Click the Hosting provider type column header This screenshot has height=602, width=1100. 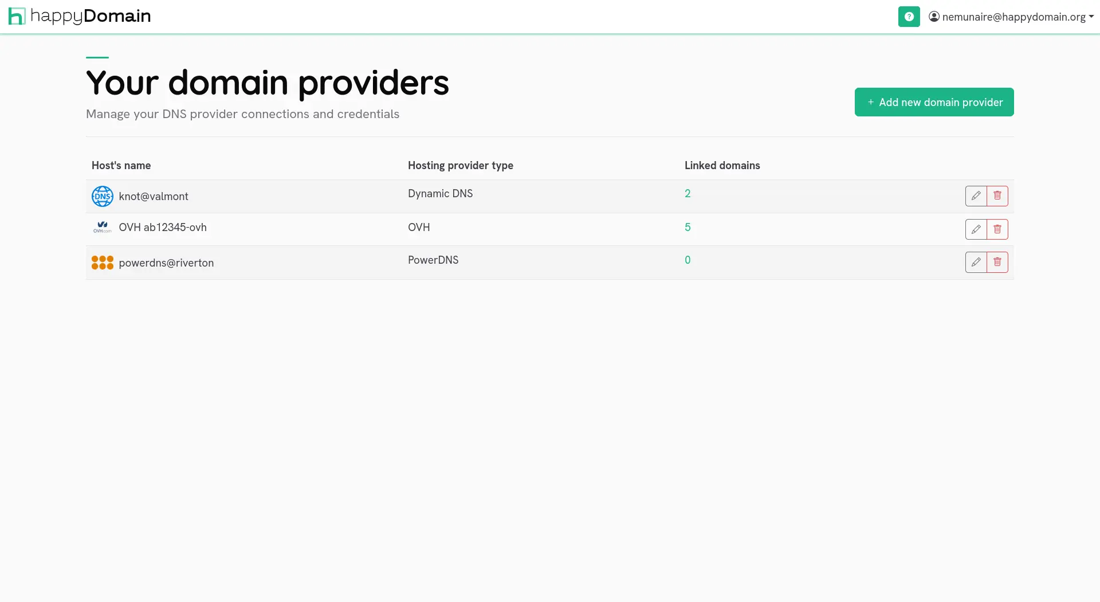pyautogui.click(x=460, y=165)
